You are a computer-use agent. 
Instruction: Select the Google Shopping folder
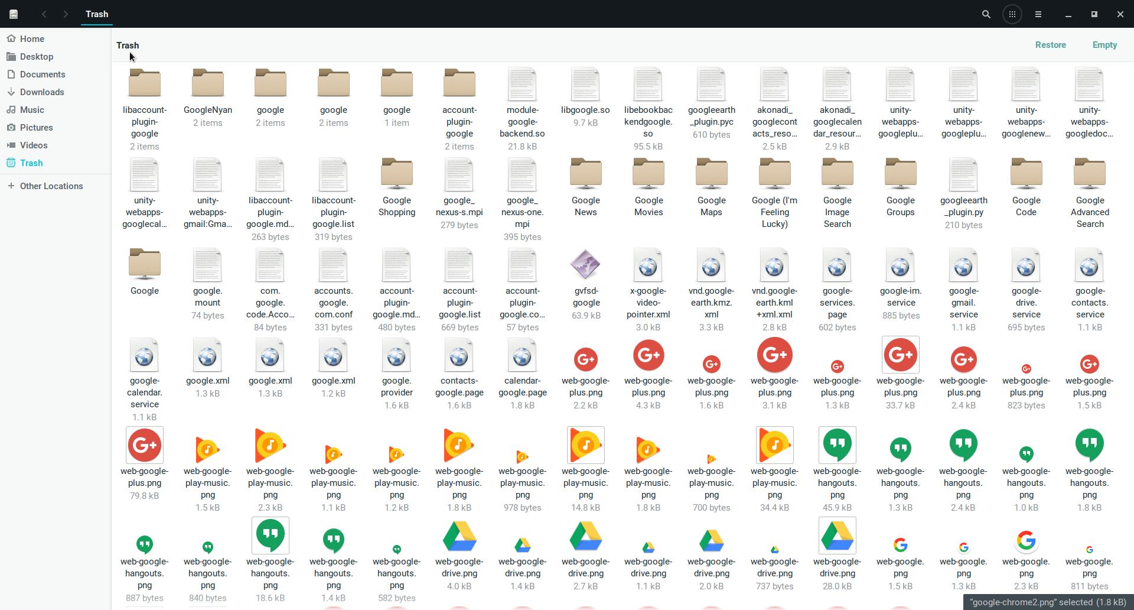pos(396,174)
